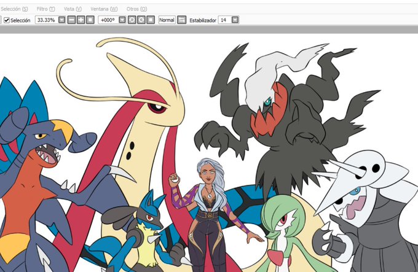
Task: Click the zoom out minus icon
Action: (x=71, y=20)
